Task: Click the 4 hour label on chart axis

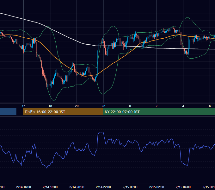Action: 183,106
